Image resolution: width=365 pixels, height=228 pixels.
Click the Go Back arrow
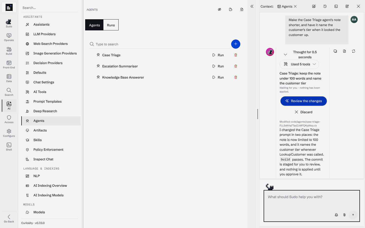(x=9, y=218)
